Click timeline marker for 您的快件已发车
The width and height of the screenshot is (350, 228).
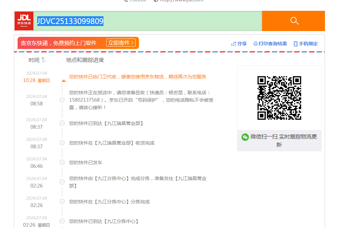tap(62, 162)
